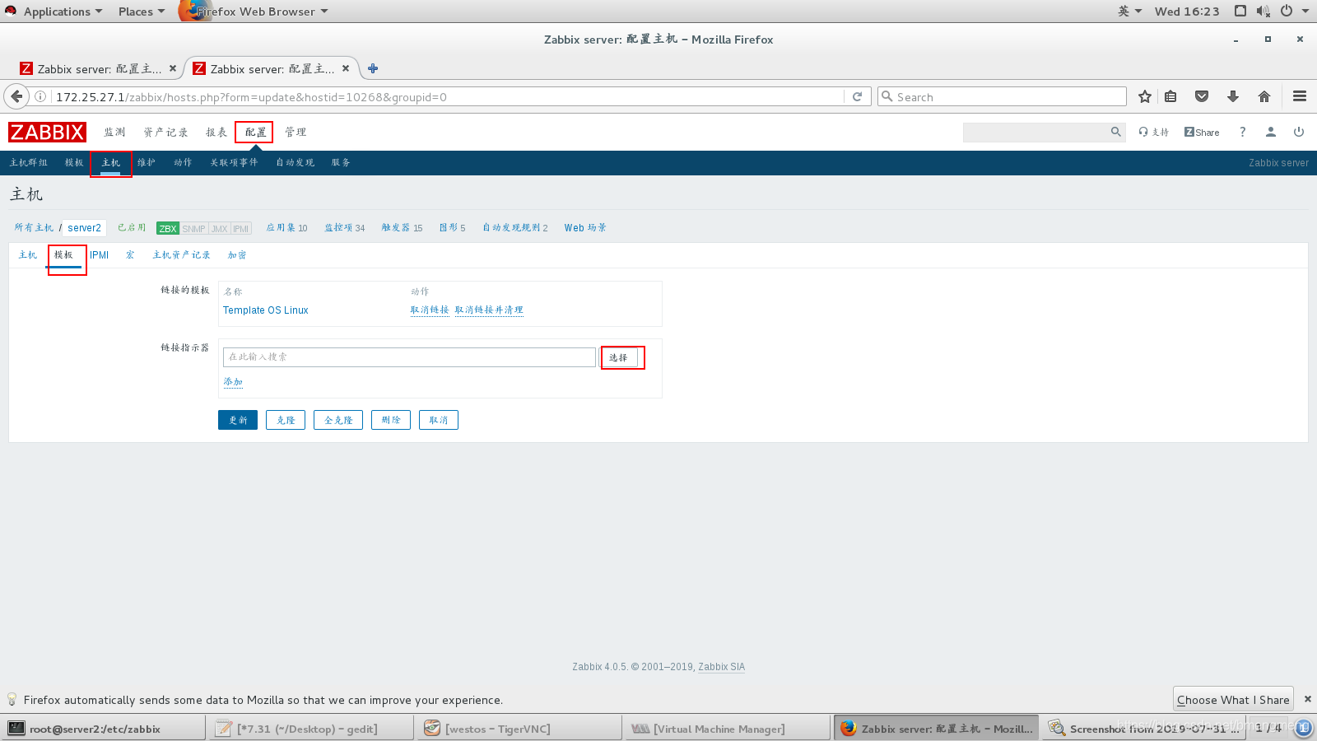This screenshot has height=741, width=1317.
Task: Open Zabbix support link with headset icon
Action: point(1153,132)
